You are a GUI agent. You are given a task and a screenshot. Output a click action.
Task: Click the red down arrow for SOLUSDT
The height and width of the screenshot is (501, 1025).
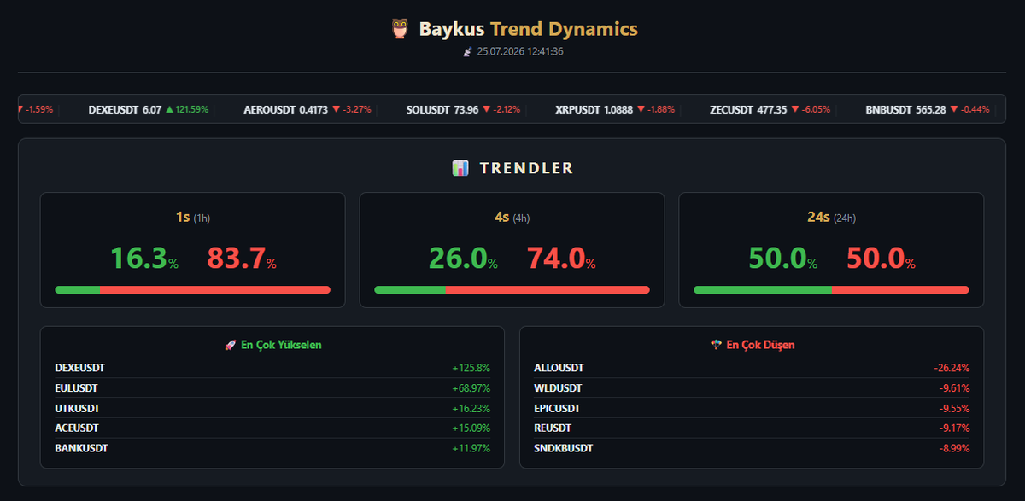pyautogui.click(x=486, y=109)
